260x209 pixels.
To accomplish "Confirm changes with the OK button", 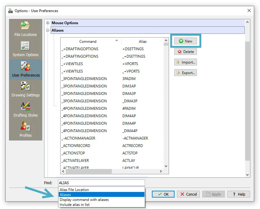I will [163, 194].
